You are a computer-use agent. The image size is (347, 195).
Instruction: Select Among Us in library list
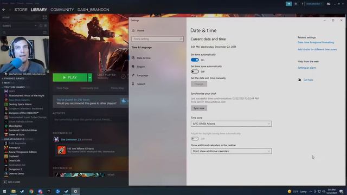[15, 148]
